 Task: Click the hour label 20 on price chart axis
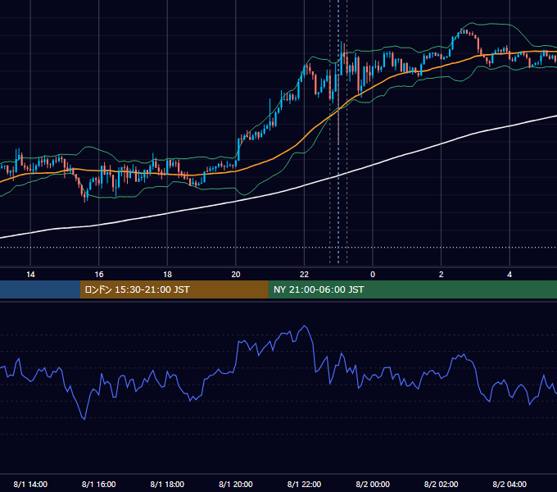(x=236, y=274)
